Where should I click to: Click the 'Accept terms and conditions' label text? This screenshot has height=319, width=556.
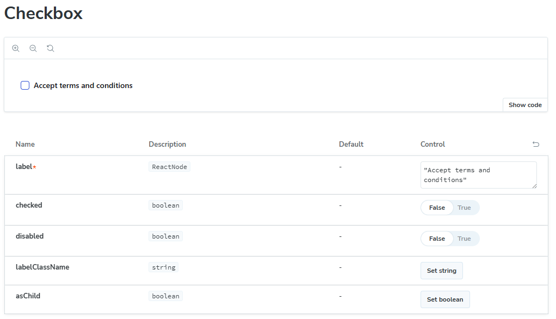83,85
